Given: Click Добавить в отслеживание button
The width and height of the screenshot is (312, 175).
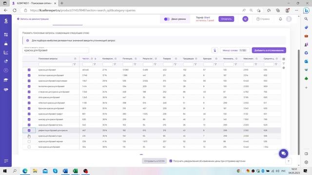Looking at the screenshot, I should pos(269,50).
